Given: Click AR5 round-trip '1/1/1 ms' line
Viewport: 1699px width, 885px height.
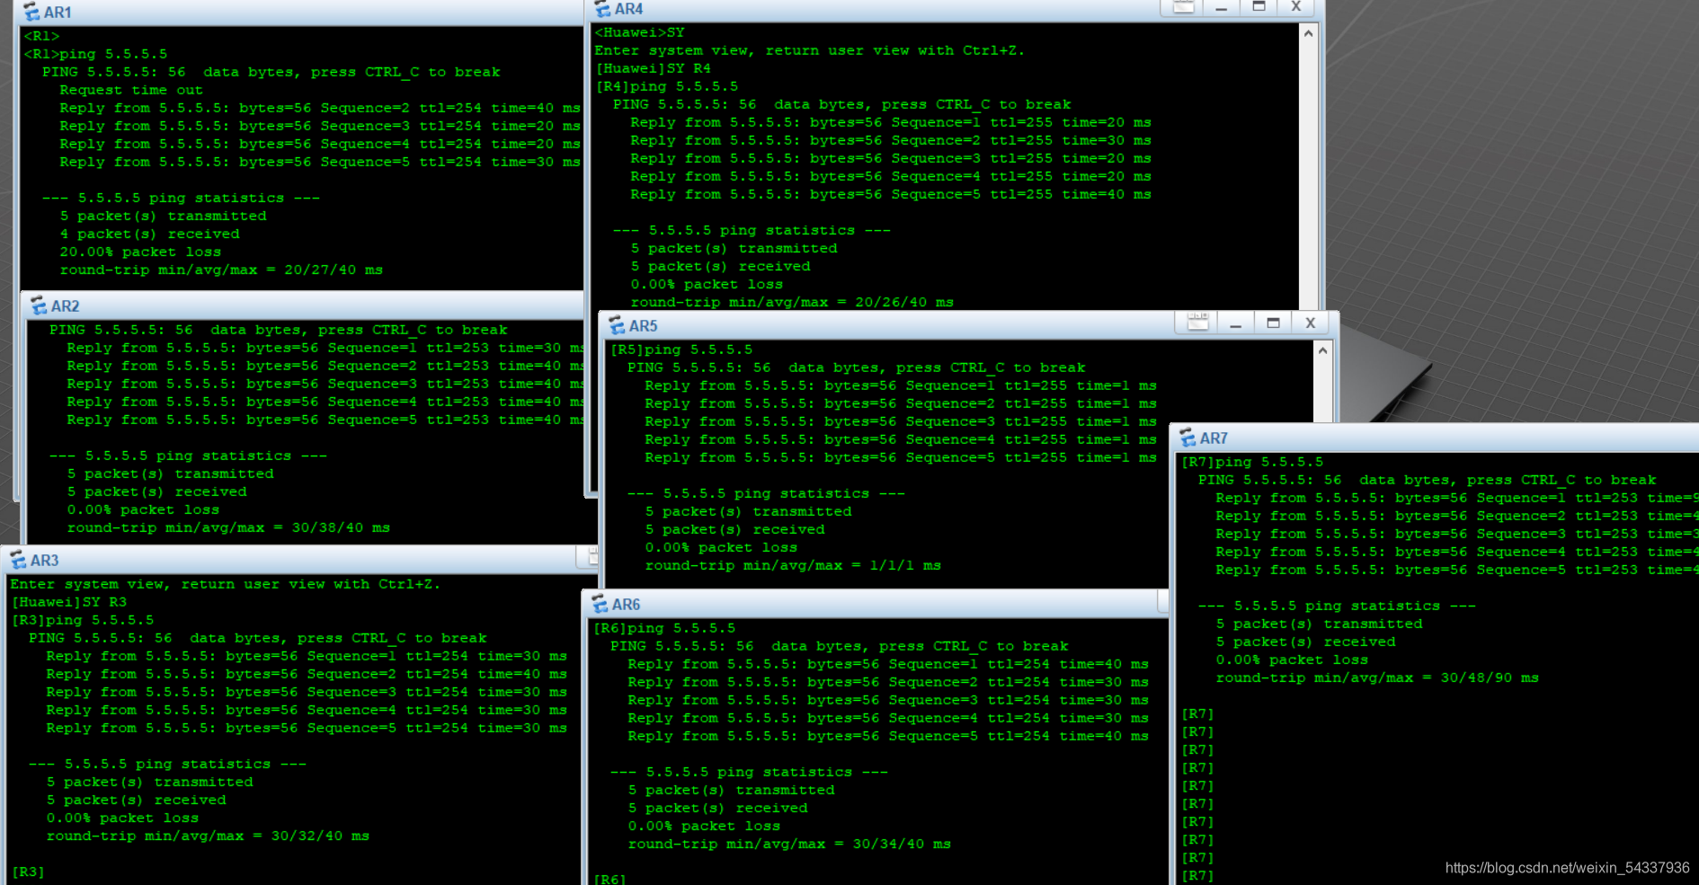Looking at the screenshot, I should [793, 565].
